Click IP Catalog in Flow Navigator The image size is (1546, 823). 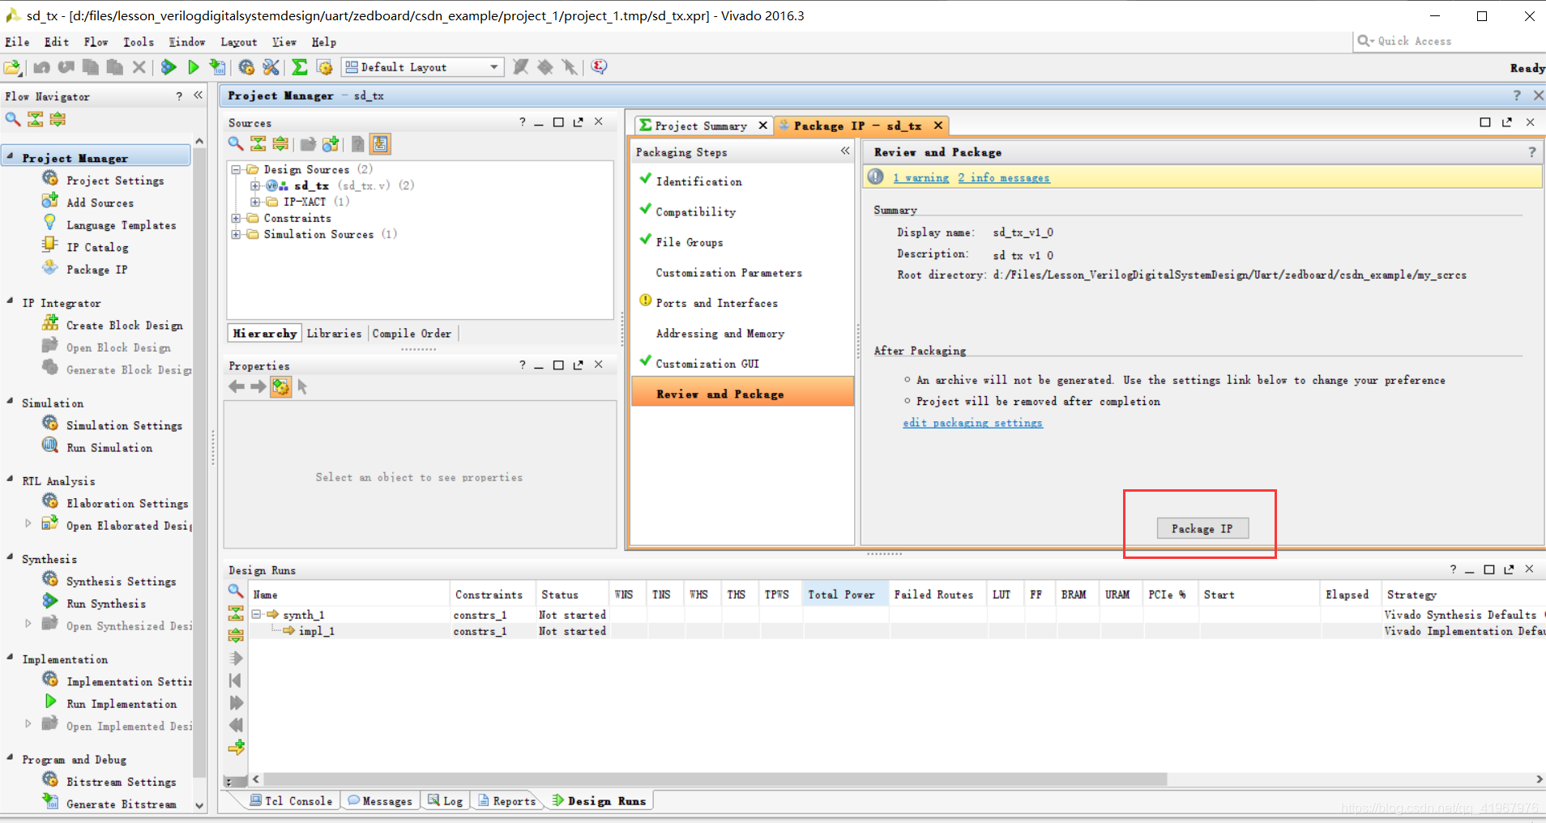(97, 247)
